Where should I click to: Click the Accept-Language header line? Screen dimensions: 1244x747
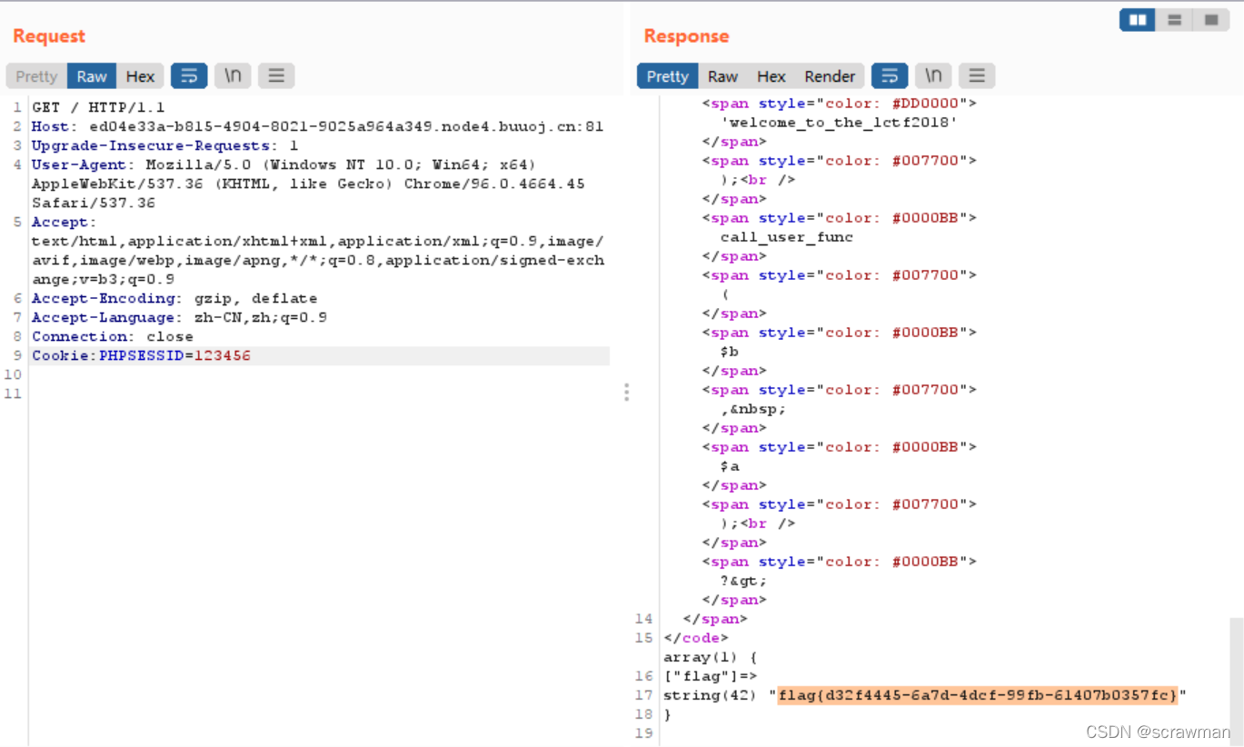(179, 317)
